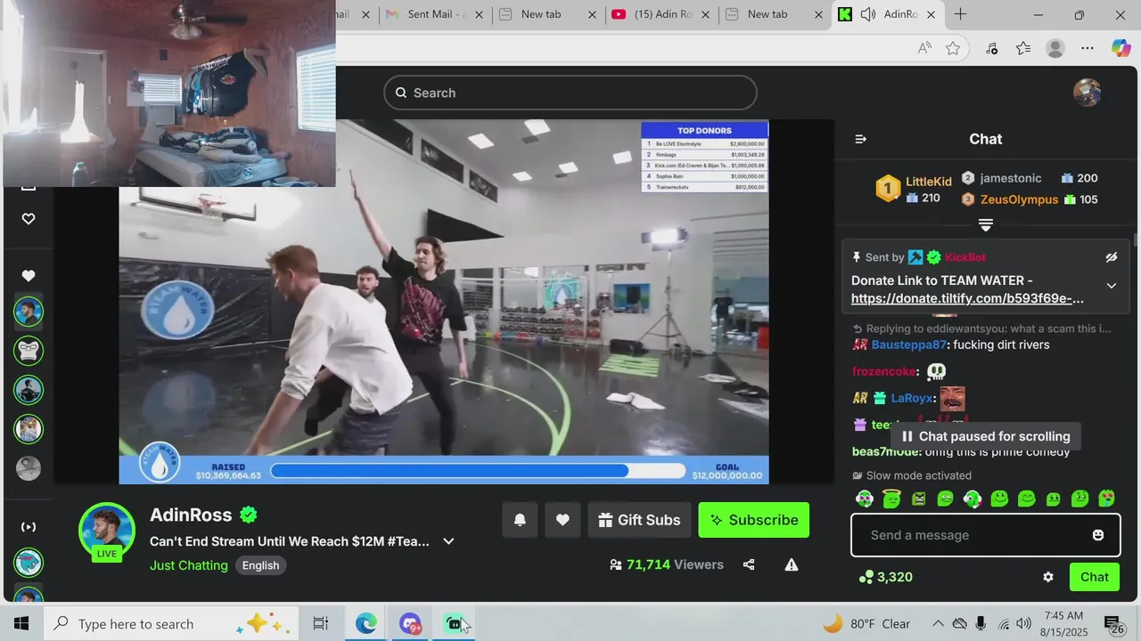Image resolution: width=1141 pixels, height=641 pixels.
Task: Report the stream via the warning triangle
Action: click(x=792, y=564)
